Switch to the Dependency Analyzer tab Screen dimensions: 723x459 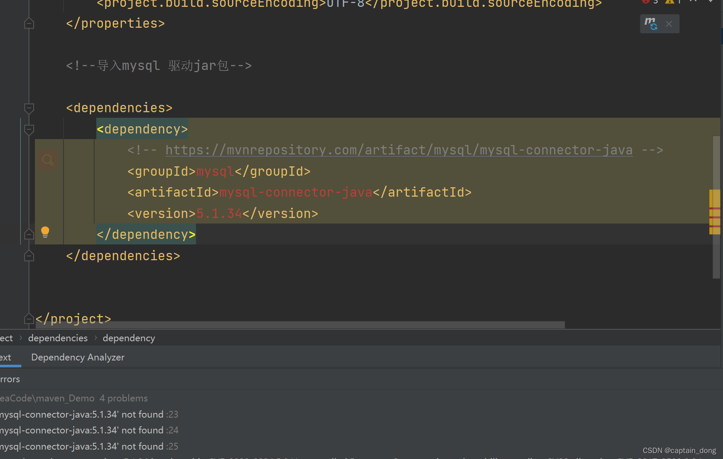[x=78, y=357]
